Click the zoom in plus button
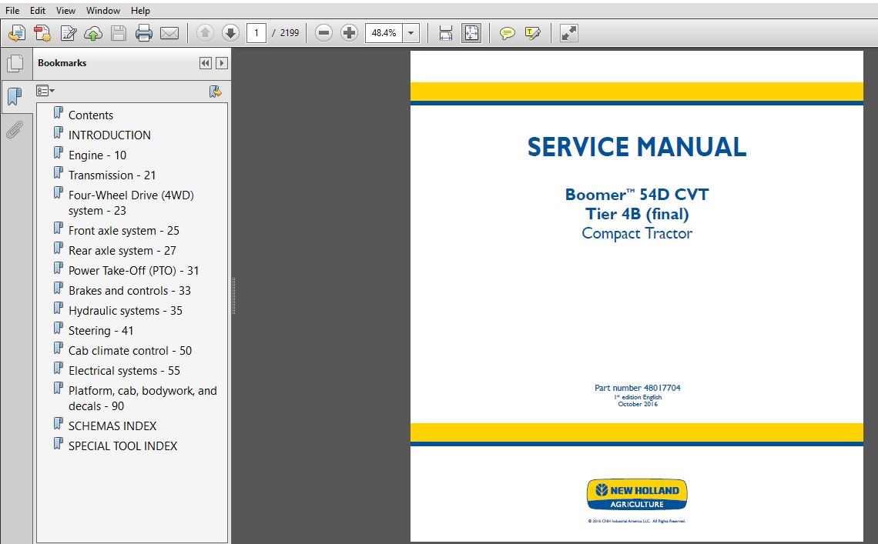Screen dimensions: 878x544 (349, 33)
